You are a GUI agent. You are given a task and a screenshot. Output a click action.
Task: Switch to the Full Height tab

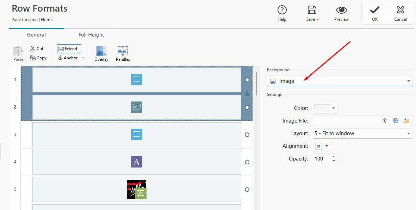(x=91, y=35)
